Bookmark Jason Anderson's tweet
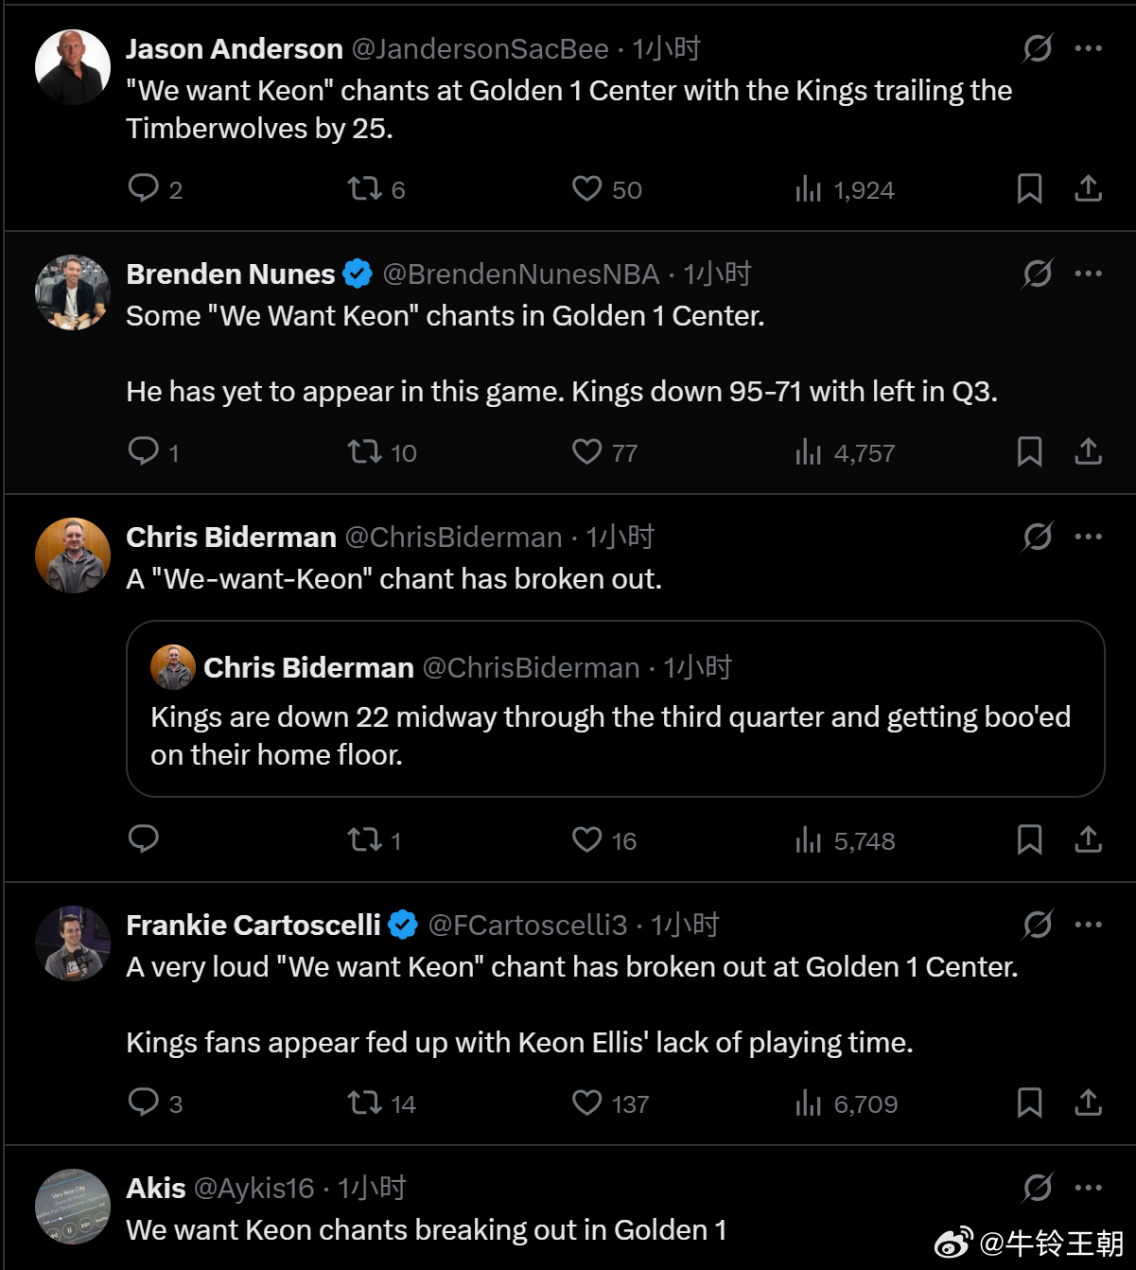Viewport: 1136px width, 1270px height. coord(1029,188)
